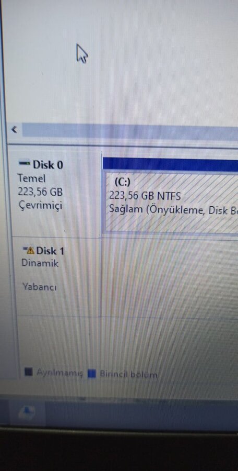Image resolution: width=238 pixels, height=471 pixels.
Task: Click the dark Ayrılmamış legend color swatch
Action: click(29, 373)
